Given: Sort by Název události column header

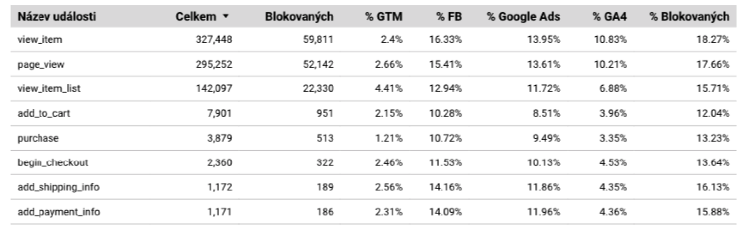Looking at the screenshot, I should pyautogui.click(x=57, y=17).
